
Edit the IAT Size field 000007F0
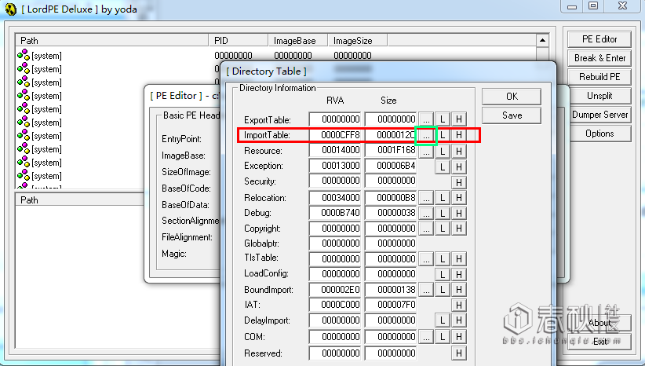[x=391, y=305]
